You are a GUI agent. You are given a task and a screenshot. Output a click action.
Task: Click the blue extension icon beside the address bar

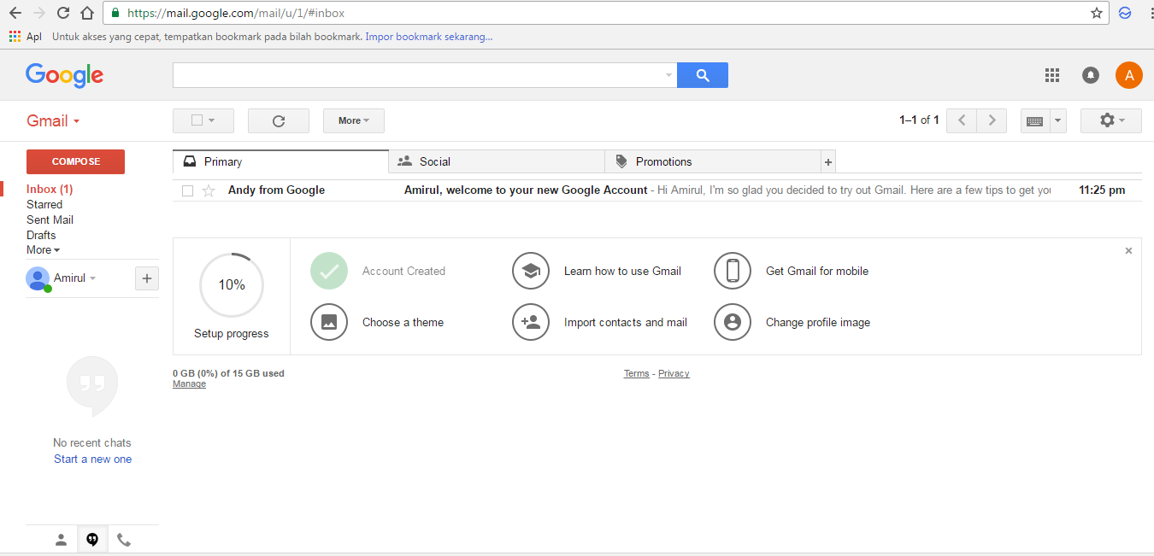1126,13
